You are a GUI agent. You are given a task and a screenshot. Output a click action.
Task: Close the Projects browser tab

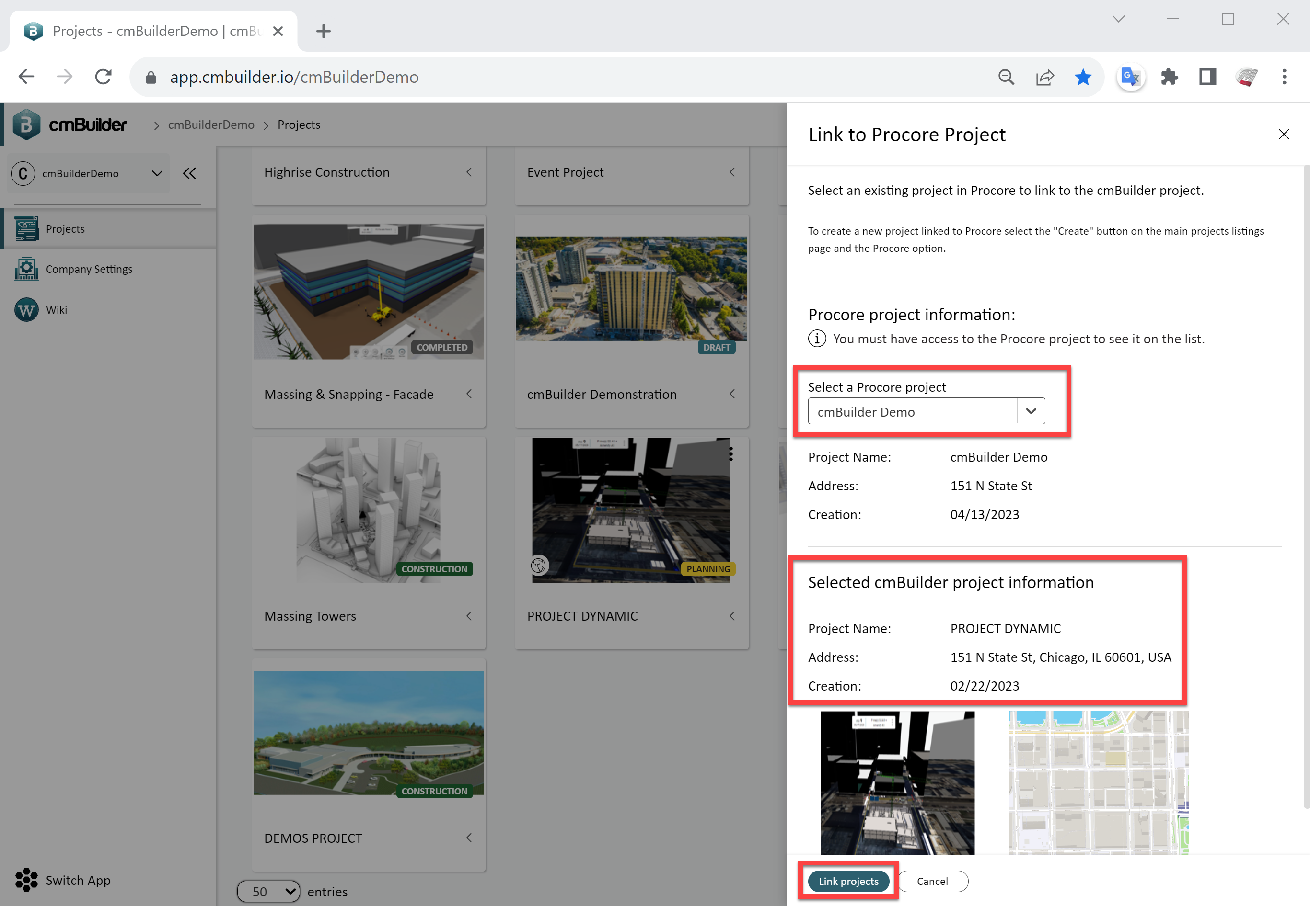click(x=278, y=31)
